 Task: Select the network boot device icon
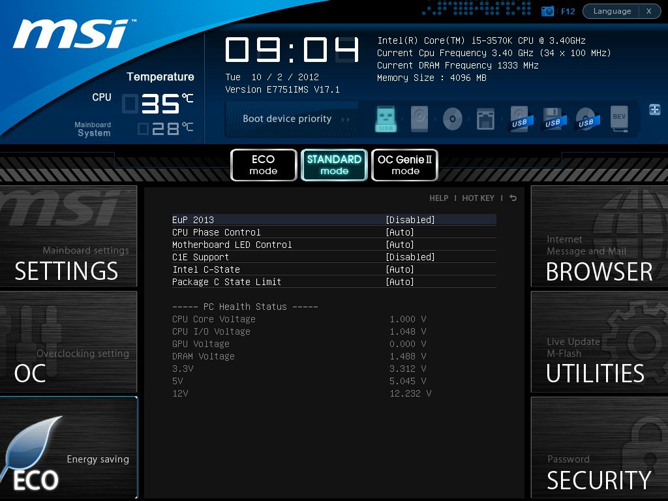[485, 119]
